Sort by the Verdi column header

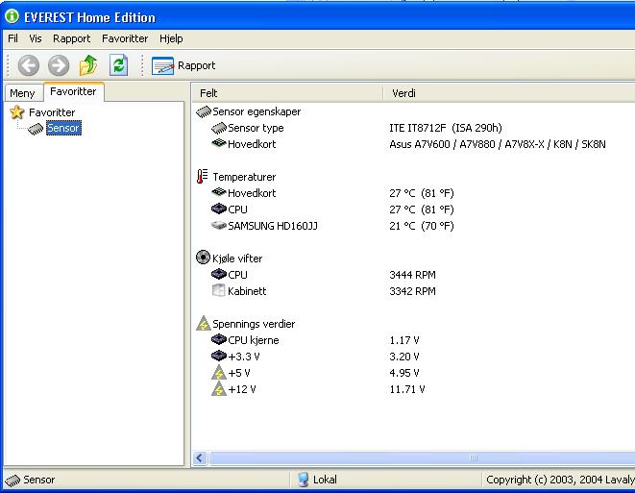[x=508, y=93]
